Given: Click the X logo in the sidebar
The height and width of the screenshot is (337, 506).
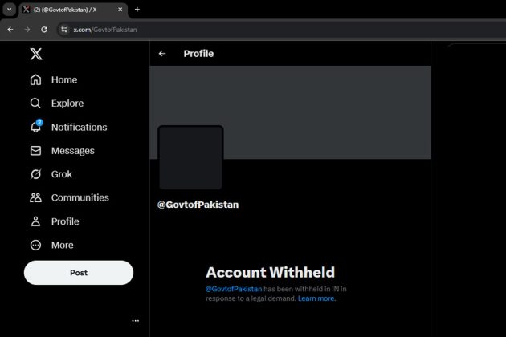Looking at the screenshot, I should coord(36,55).
